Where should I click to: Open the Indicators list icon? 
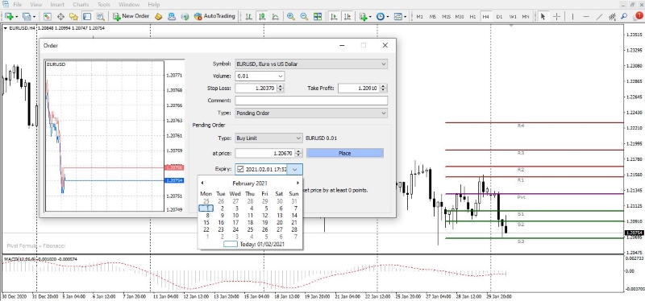coord(363,16)
